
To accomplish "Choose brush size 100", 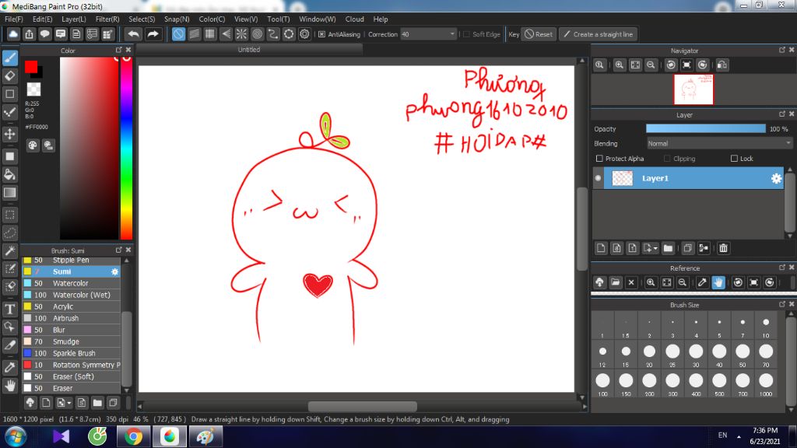I will pyautogui.click(x=602, y=383).
